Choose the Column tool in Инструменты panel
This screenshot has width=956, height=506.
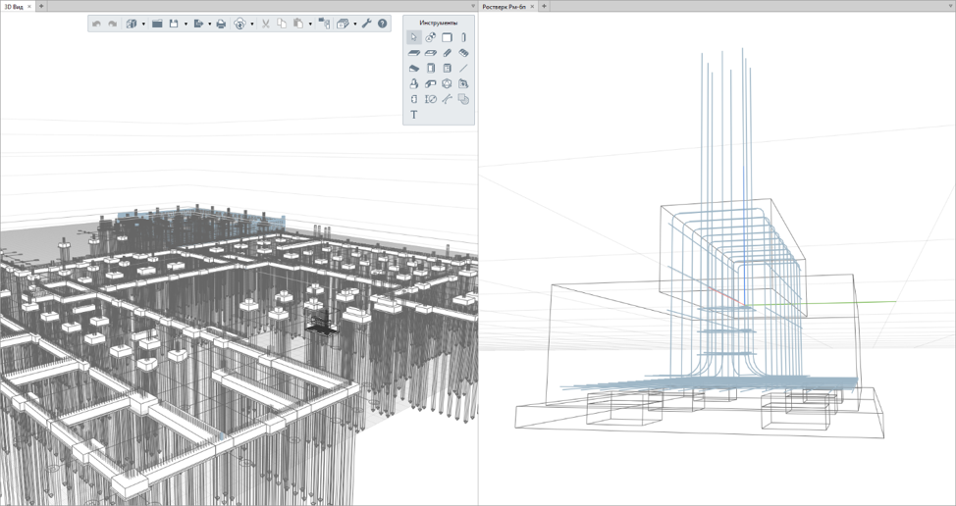tap(464, 37)
